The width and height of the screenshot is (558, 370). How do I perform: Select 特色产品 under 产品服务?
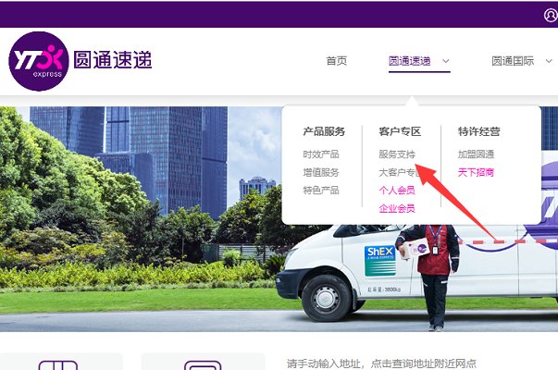tap(321, 191)
